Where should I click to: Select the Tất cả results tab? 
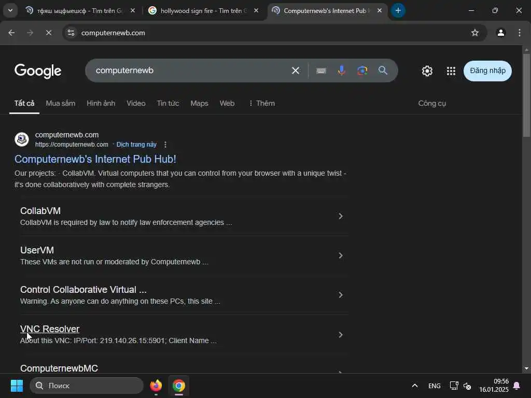tap(24, 103)
